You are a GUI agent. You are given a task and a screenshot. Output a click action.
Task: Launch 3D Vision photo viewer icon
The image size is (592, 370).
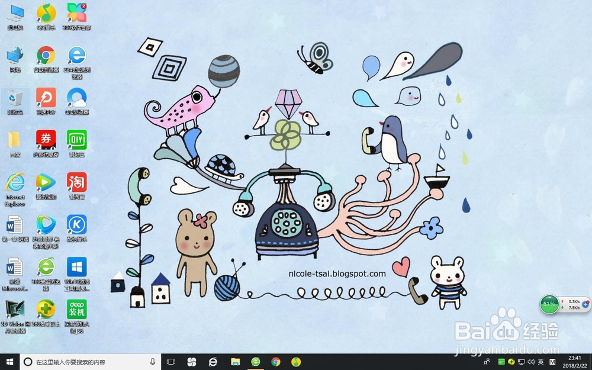tap(14, 317)
